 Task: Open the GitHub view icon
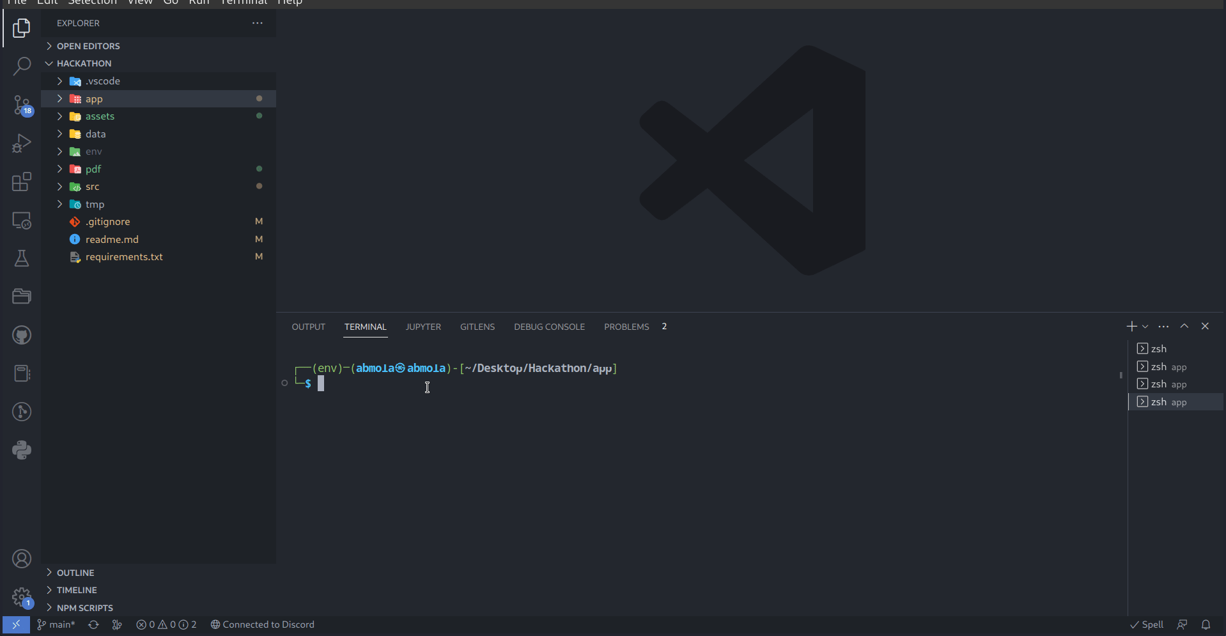click(22, 335)
